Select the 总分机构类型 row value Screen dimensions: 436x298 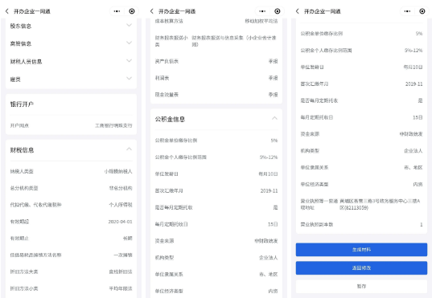click(x=121, y=188)
